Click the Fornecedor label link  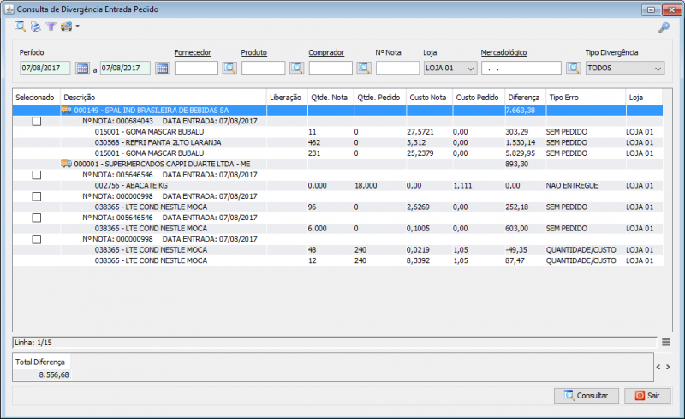[x=193, y=52]
